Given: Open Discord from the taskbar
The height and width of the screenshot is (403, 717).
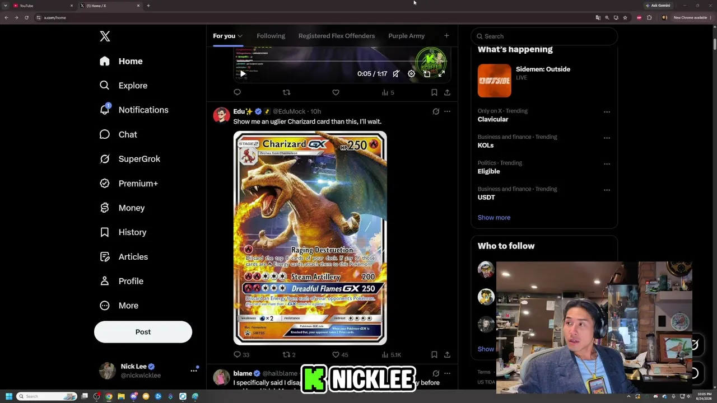Looking at the screenshot, I should point(134,396).
